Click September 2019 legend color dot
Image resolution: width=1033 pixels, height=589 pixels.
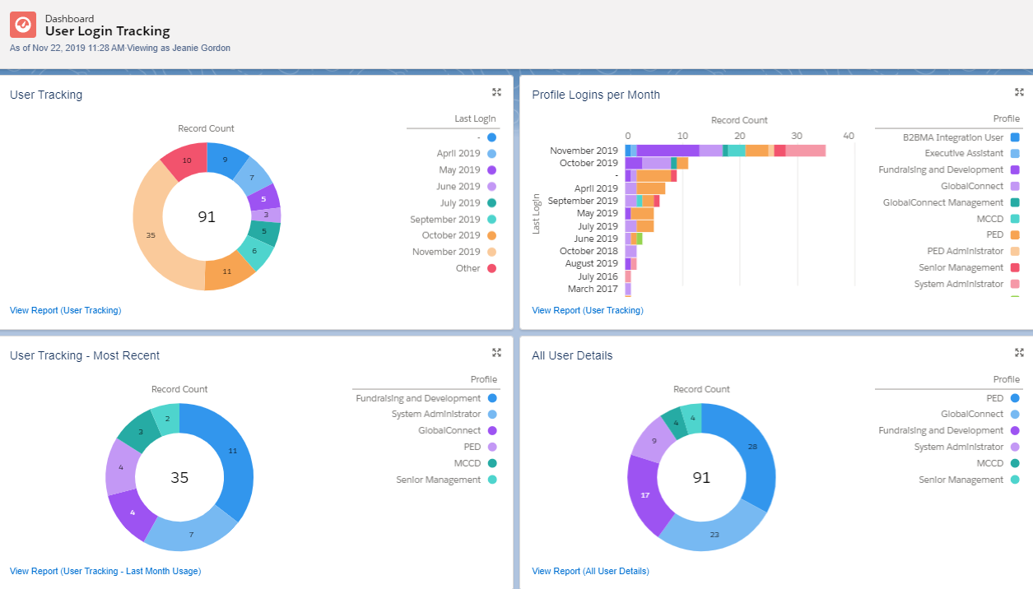pyautogui.click(x=492, y=220)
